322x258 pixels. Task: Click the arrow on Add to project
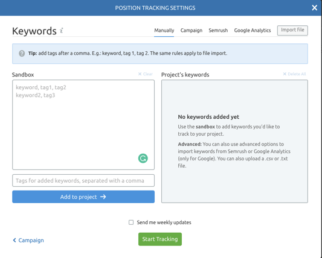pos(103,197)
